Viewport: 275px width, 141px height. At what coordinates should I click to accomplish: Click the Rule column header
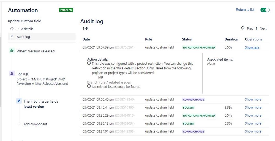point(148,39)
